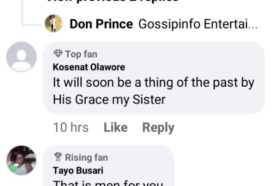Like Kosenat Olawore's comment
Viewport: 275px width, 186px height.
click(x=115, y=128)
